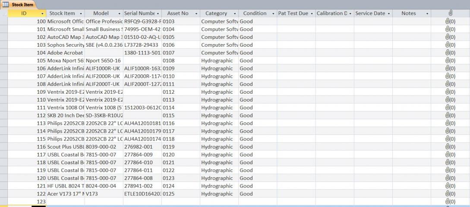Select Serial Number cell 'L73728-29433'

pos(142,45)
